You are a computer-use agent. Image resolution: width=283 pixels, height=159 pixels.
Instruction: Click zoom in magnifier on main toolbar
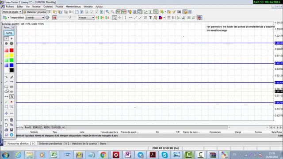point(107,12)
